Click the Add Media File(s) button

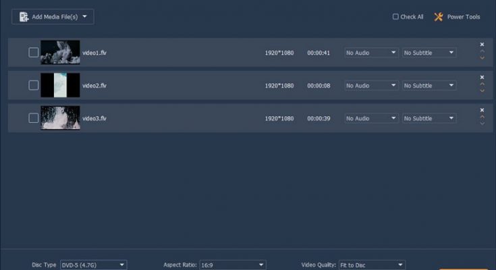tap(52, 17)
